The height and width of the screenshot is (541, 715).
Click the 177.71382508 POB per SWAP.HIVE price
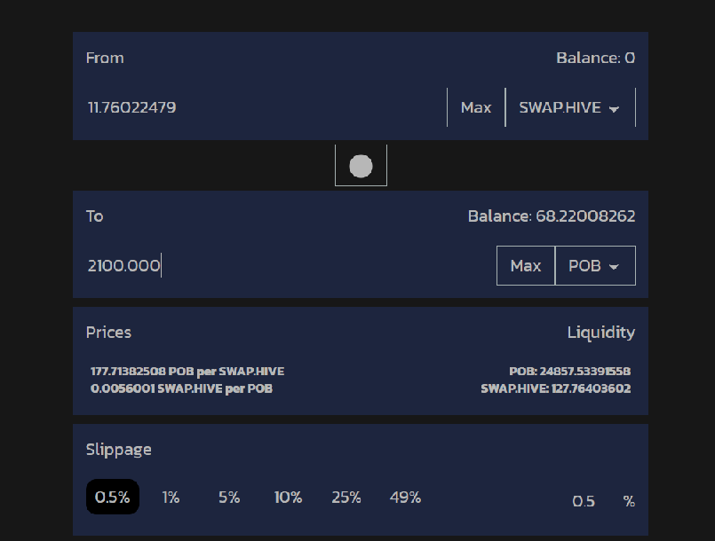pyautogui.click(x=187, y=371)
